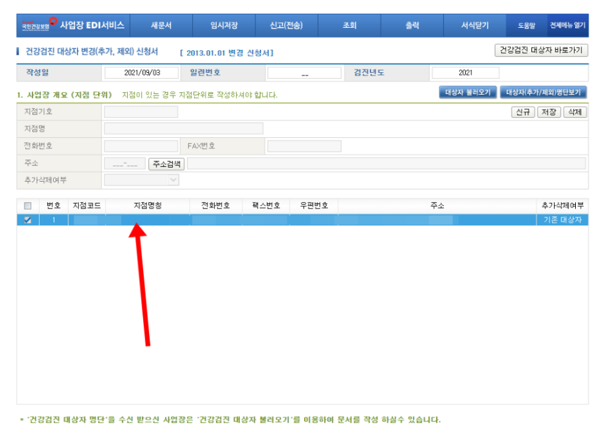Expand the 추가삭제여부 dropdown
Screen dimensions: 607x440
[141, 180]
